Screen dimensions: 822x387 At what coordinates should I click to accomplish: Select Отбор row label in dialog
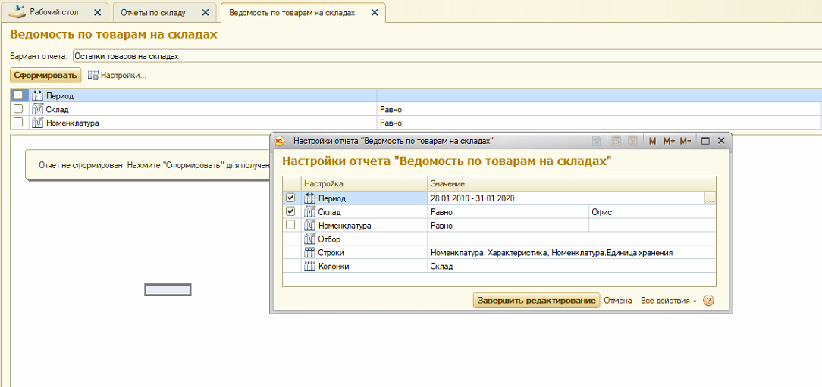click(330, 239)
